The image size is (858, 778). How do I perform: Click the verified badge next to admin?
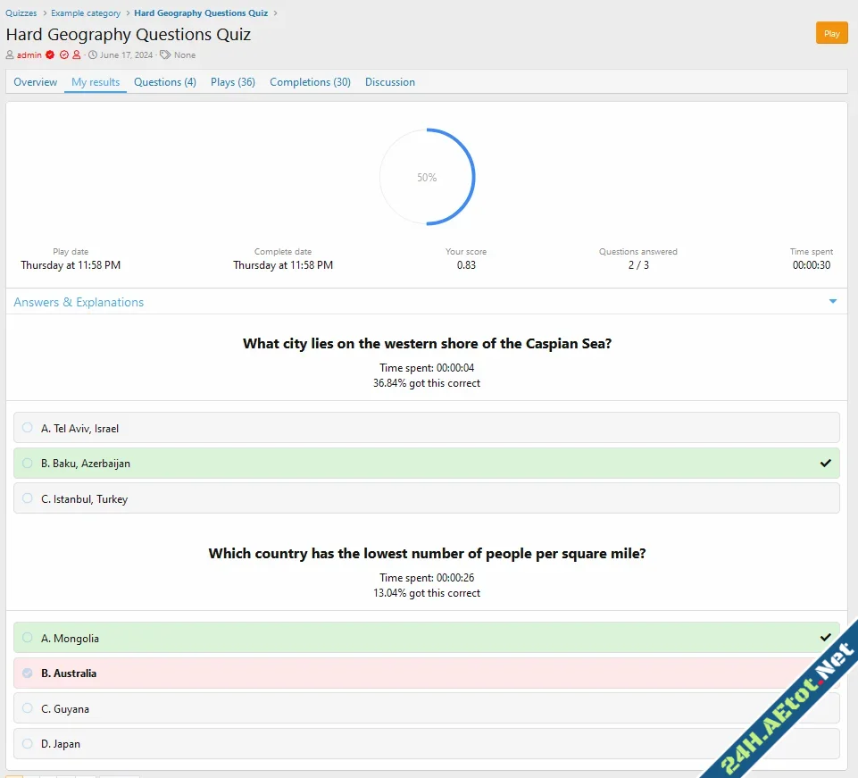(50, 55)
